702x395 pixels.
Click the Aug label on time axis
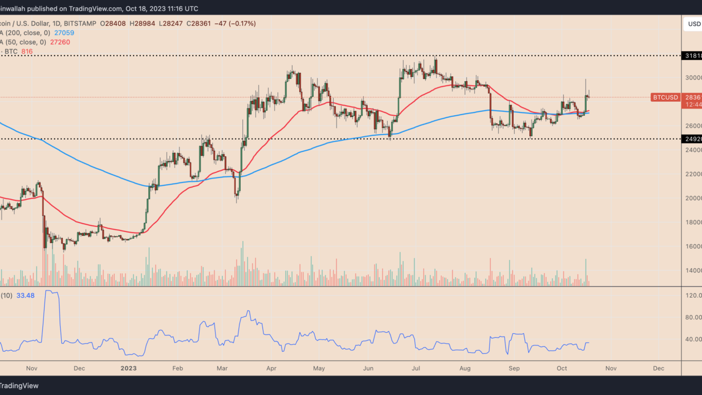click(465, 368)
